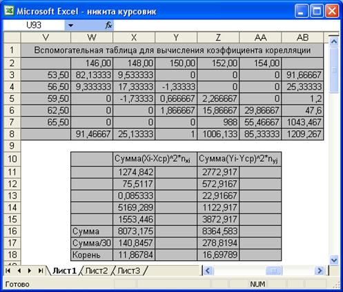Switch to the Лист3 sheet tab

[128, 271]
